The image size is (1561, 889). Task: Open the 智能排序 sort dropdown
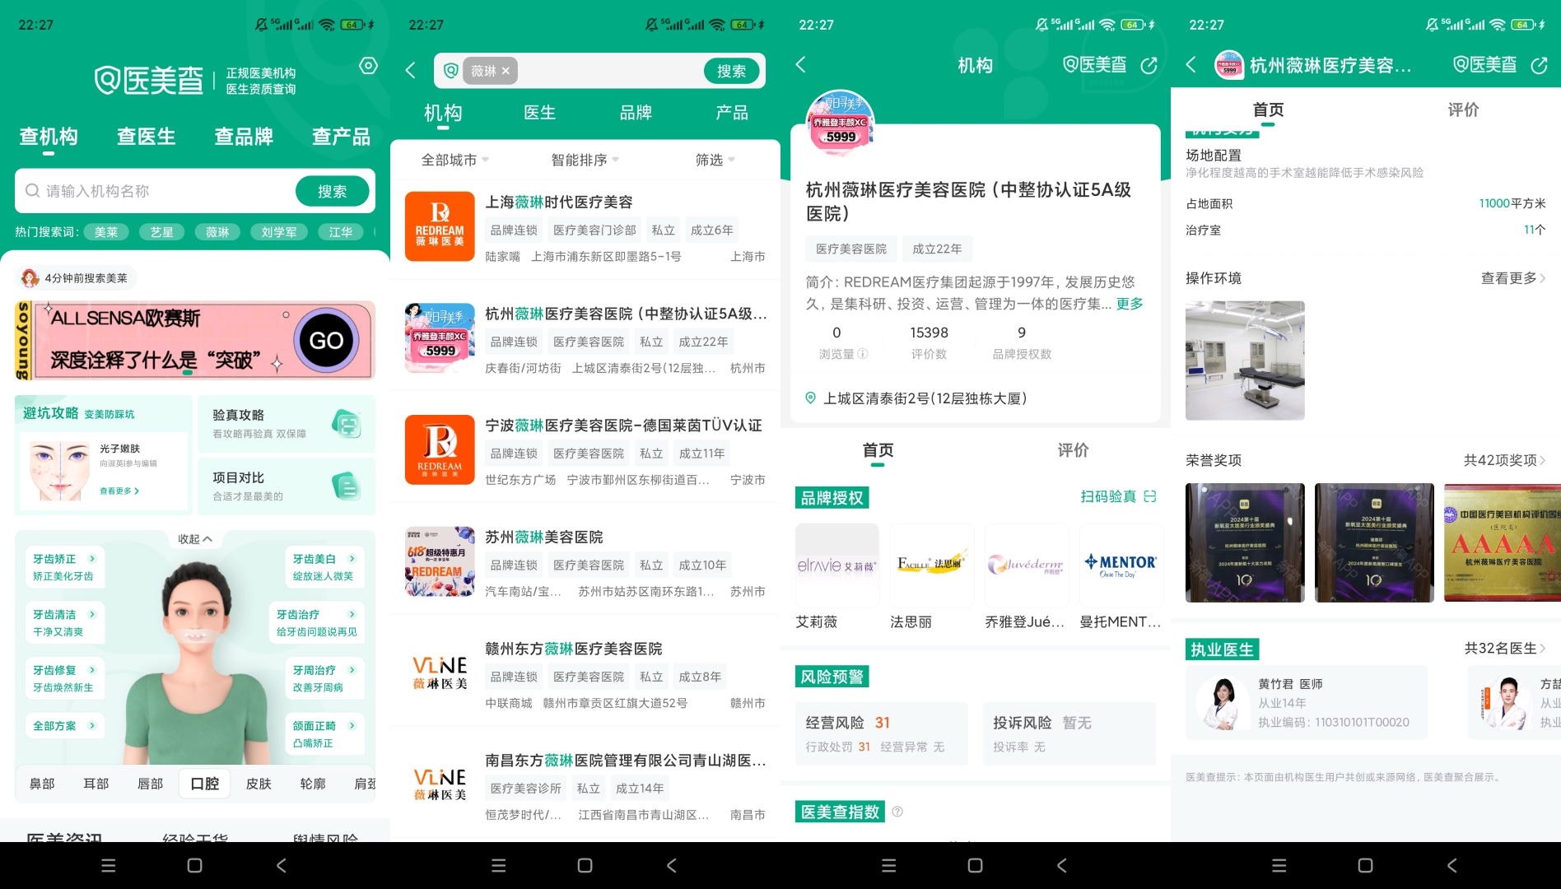pyautogui.click(x=585, y=160)
